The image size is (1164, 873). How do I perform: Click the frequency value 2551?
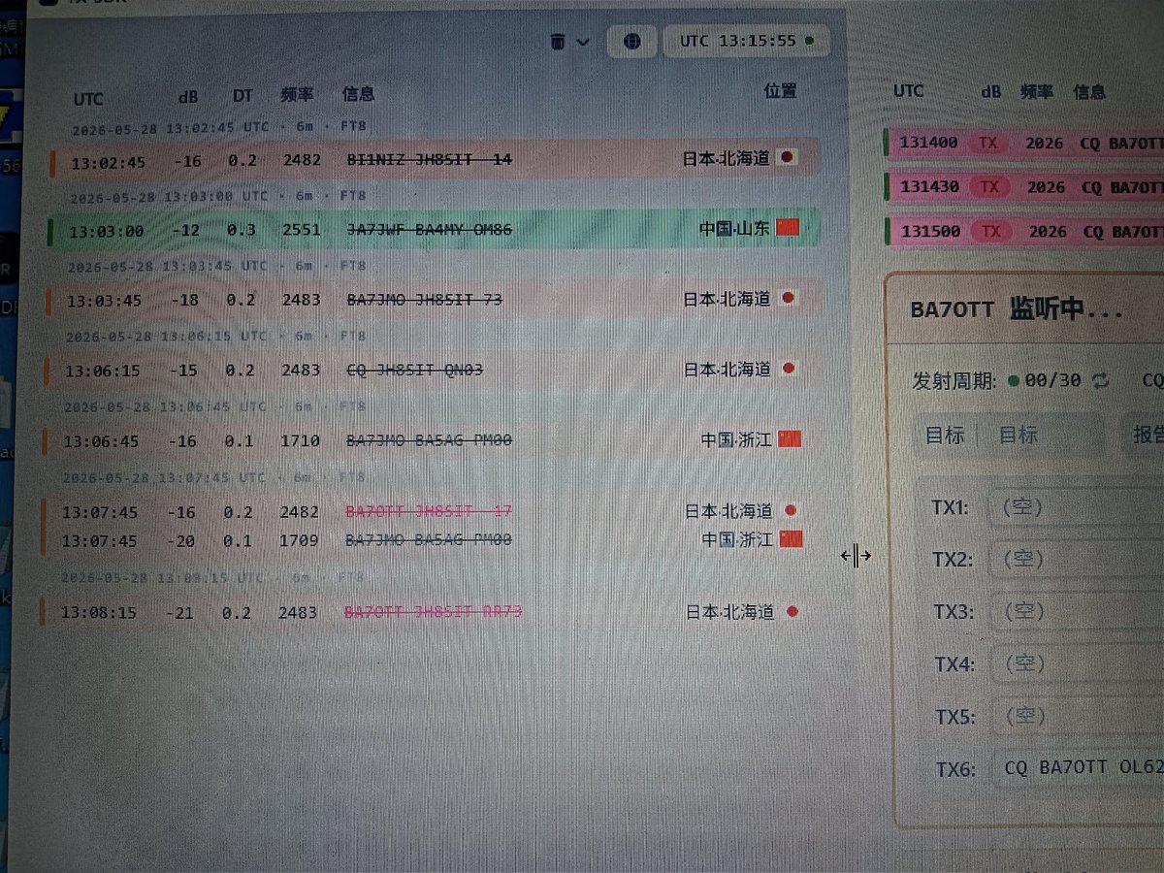click(x=301, y=230)
